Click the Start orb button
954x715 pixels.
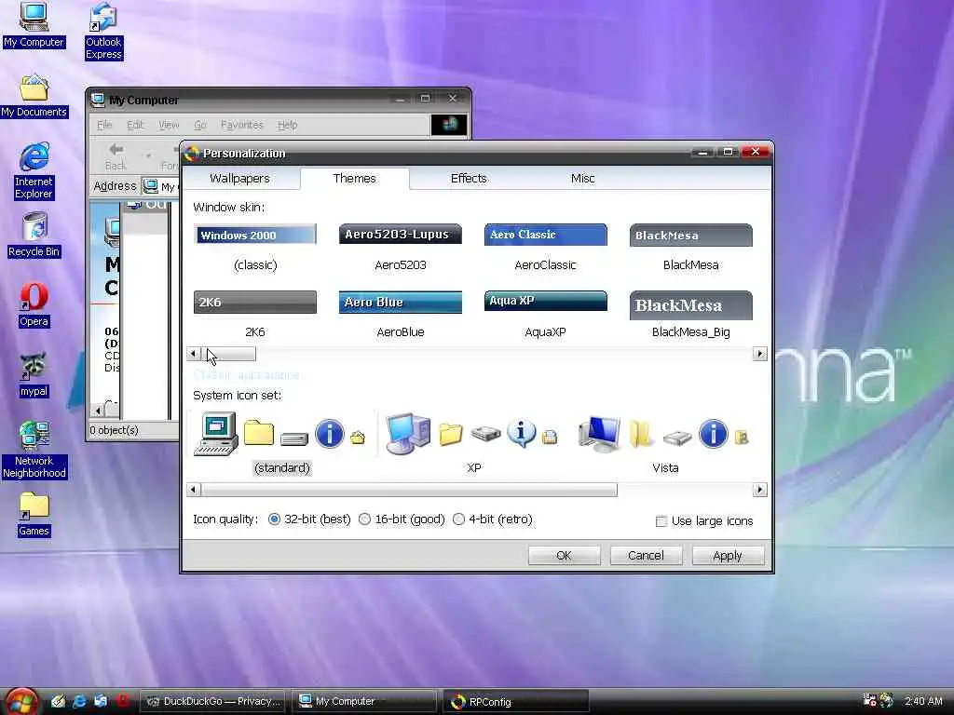pos(22,701)
